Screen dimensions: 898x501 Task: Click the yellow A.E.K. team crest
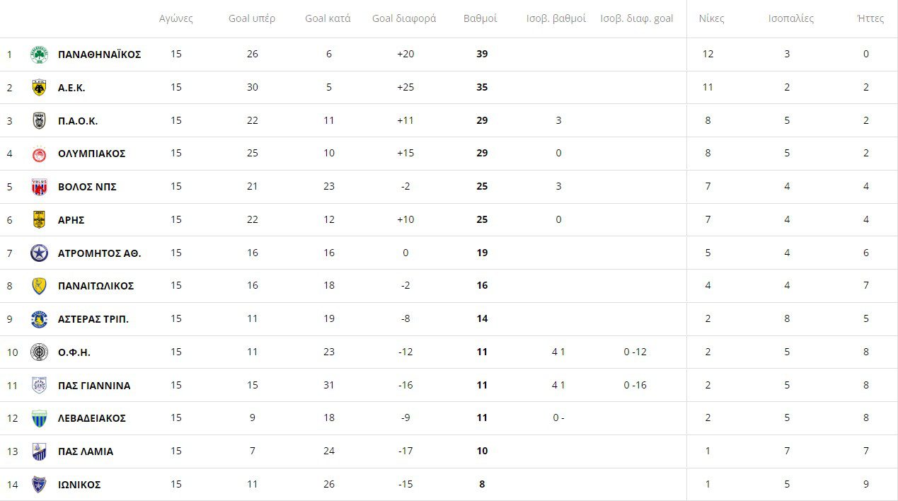[x=39, y=88]
